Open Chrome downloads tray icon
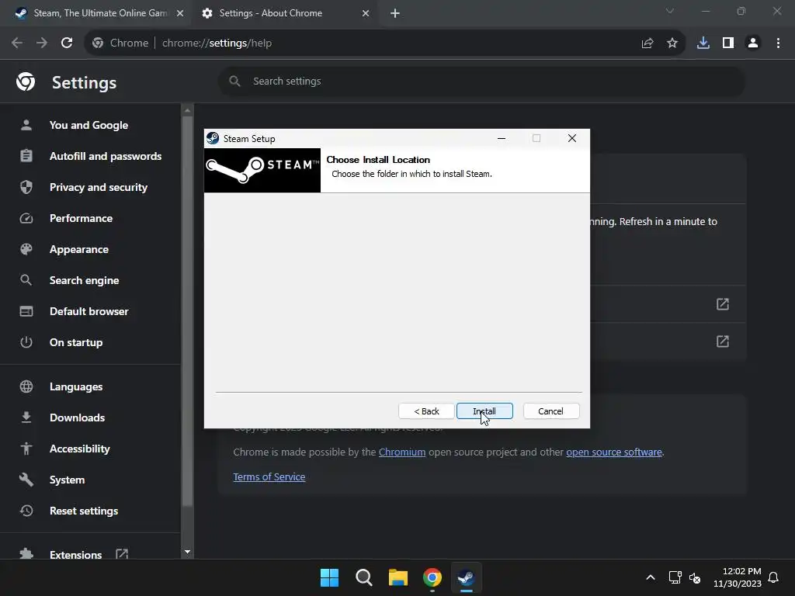The width and height of the screenshot is (795, 596). pos(703,43)
